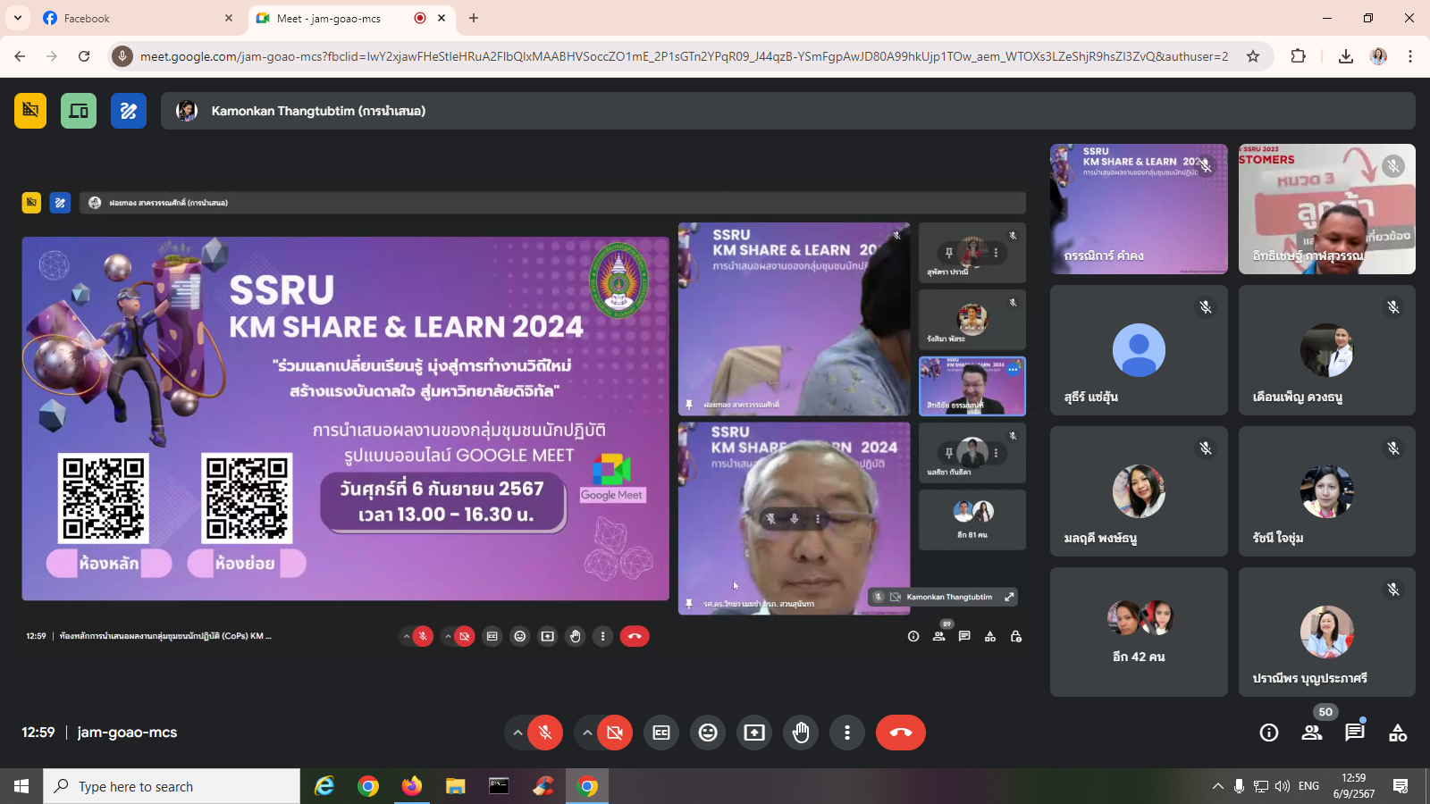Viewport: 1430px width, 804px height.
Task: Expand the video settings chevron
Action: pos(586,733)
